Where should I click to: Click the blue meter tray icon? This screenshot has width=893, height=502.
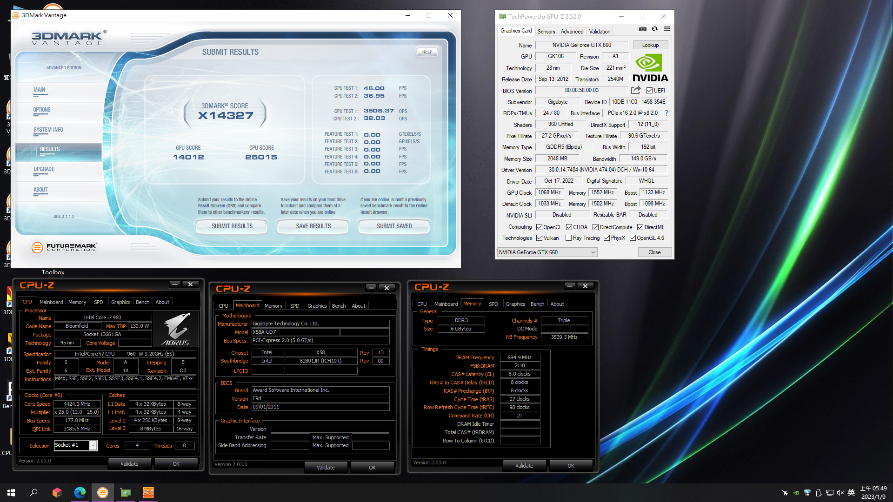click(x=807, y=493)
